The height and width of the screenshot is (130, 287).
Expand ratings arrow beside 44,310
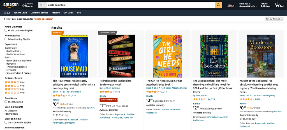pos(207,99)
